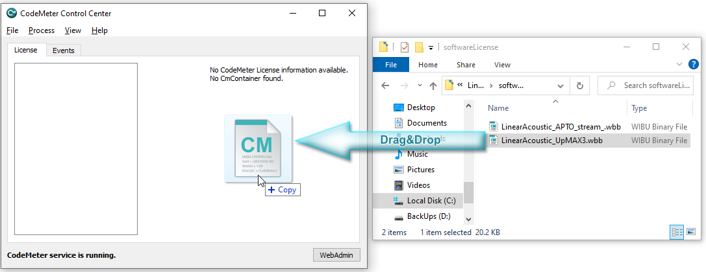Image resolution: width=706 pixels, height=272 pixels.
Task: Select Videos in the navigation pane
Action: tap(419, 185)
